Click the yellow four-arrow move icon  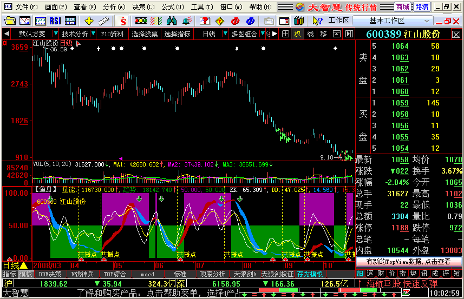(89, 21)
